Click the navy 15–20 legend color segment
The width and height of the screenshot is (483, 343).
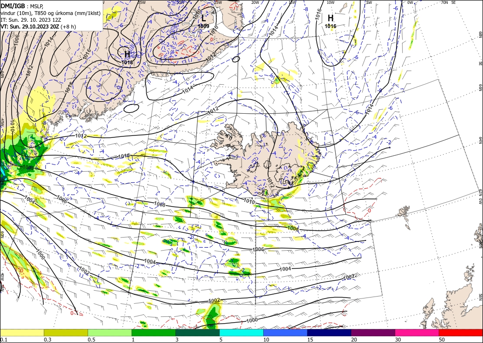coord(329,332)
